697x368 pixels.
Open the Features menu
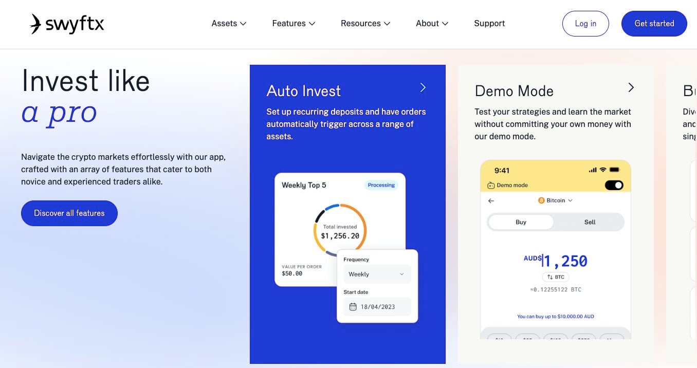pos(294,24)
